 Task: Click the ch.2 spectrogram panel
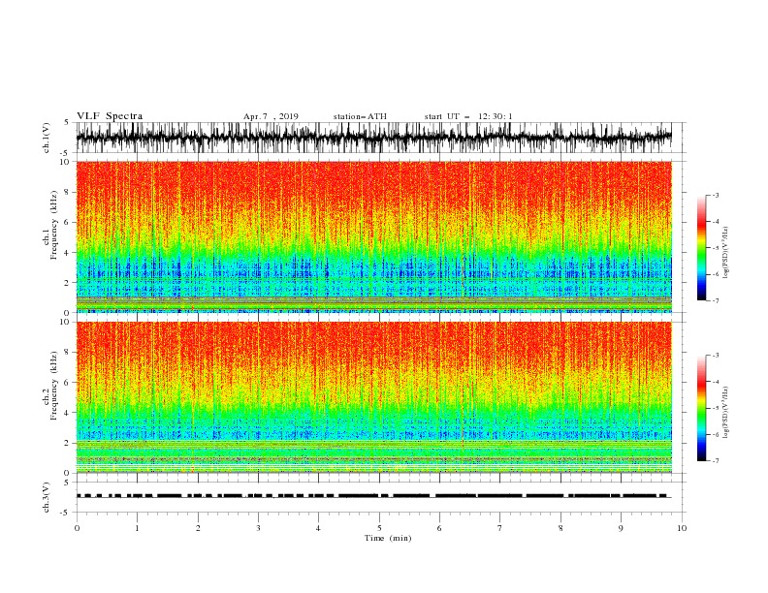coord(374,397)
